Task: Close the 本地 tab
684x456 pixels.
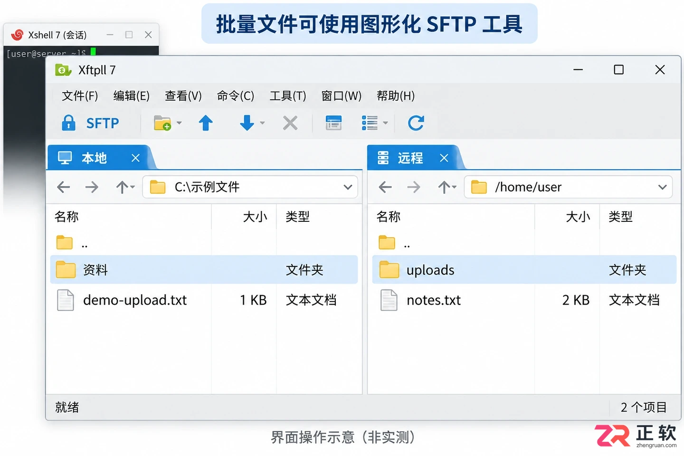Action: tap(135, 158)
